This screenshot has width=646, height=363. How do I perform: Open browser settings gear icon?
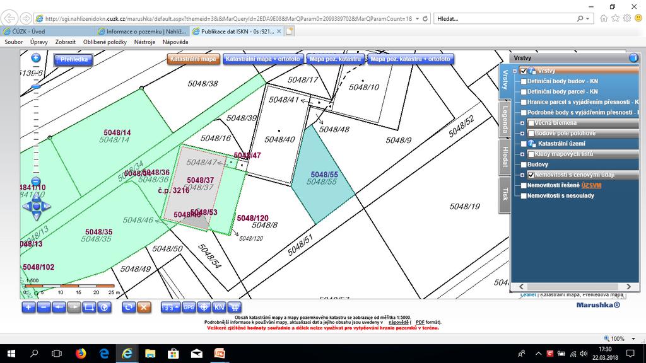pos(626,18)
